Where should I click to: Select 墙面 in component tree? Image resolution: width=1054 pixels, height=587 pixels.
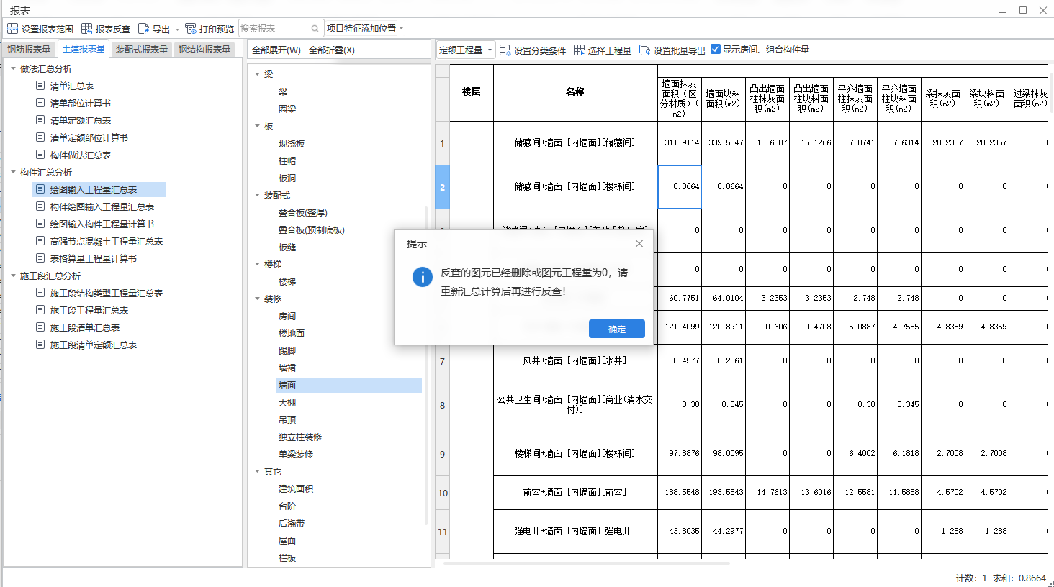pos(349,385)
